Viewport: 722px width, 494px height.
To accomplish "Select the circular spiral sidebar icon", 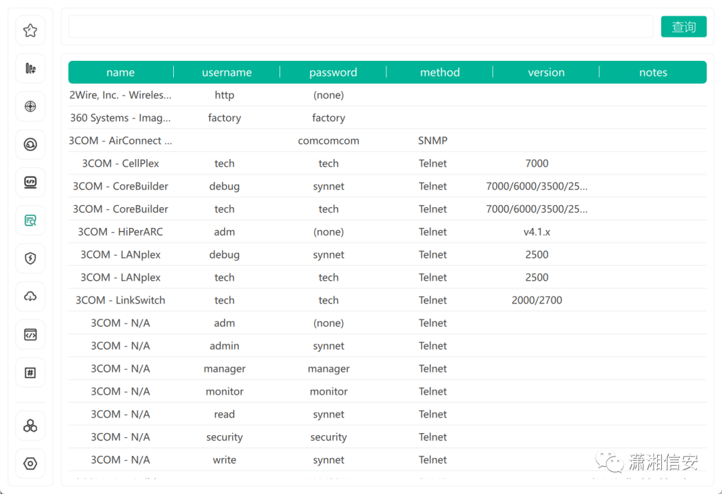I will (30, 144).
